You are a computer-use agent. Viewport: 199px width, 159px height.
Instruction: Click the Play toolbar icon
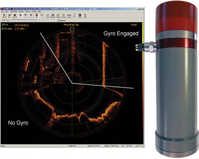point(9,16)
